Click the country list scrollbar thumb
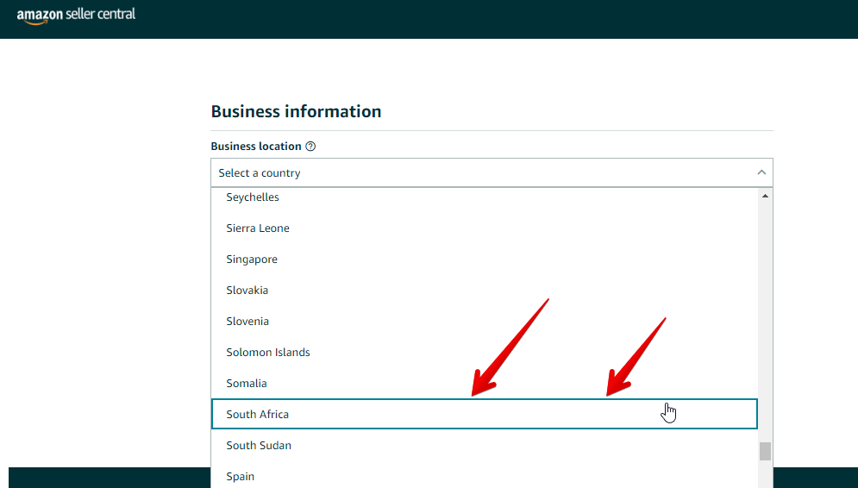The image size is (858, 488). click(x=765, y=451)
